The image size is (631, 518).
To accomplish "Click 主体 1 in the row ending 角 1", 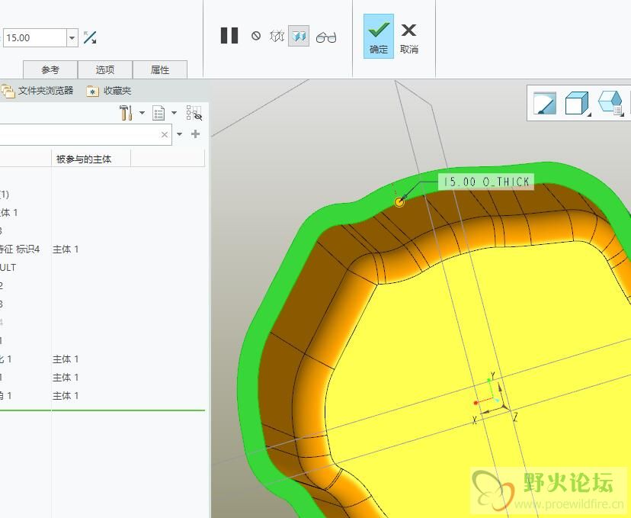I will coord(66,396).
